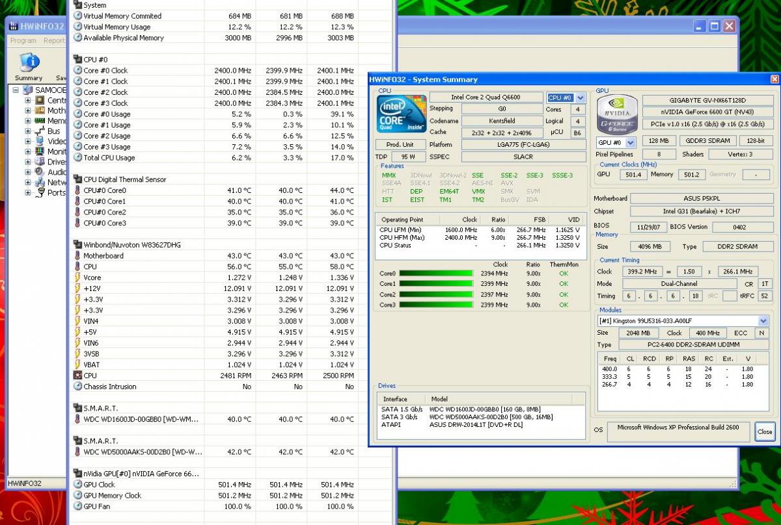Select the CPU HFM (Max) row
Screen dimensions: 781x525
tap(481, 237)
